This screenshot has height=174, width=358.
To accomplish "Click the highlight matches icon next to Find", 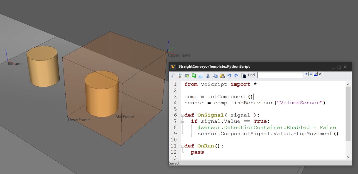I will click(x=315, y=74).
